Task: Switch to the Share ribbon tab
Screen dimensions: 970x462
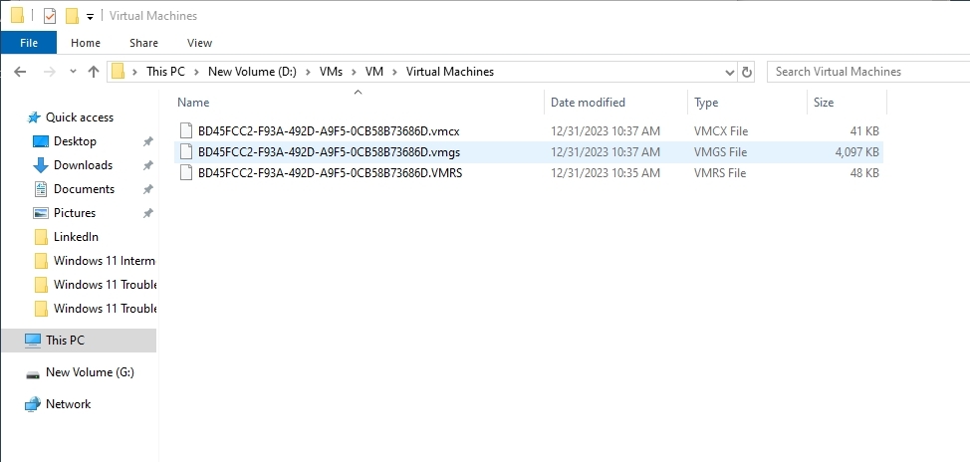Action: coord(143,43)
